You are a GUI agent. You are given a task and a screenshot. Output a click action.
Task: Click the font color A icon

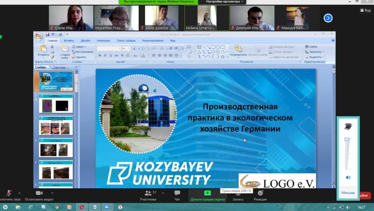coord(143,56)
